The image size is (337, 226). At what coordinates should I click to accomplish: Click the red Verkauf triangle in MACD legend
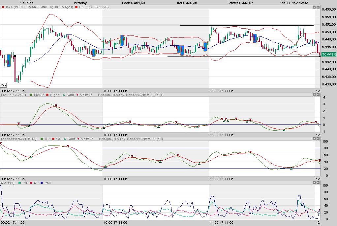click(77, 95)
